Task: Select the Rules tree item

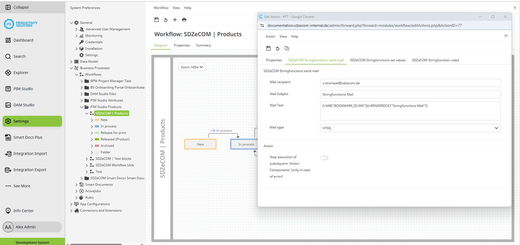Action: (89, 198)
